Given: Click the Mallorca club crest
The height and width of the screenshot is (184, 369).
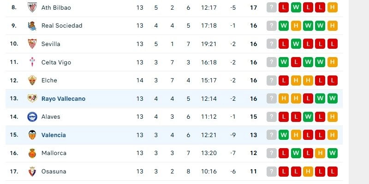Looking at the screenshot, I should (32, 153).
